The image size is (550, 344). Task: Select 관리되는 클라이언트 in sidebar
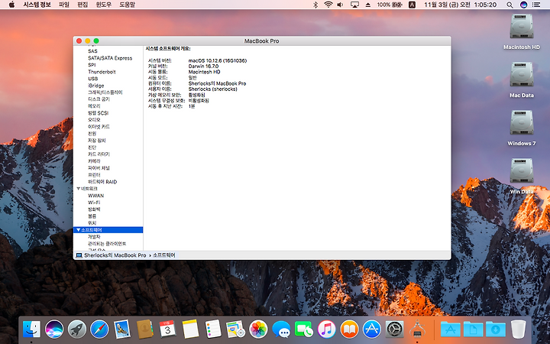(107, 244)
